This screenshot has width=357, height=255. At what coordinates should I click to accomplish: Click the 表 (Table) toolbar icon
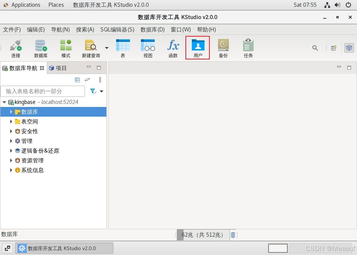[x=123, y=48]
